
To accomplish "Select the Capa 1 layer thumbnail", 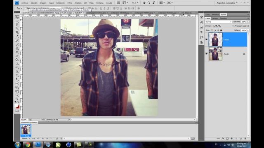I will 215,39.
